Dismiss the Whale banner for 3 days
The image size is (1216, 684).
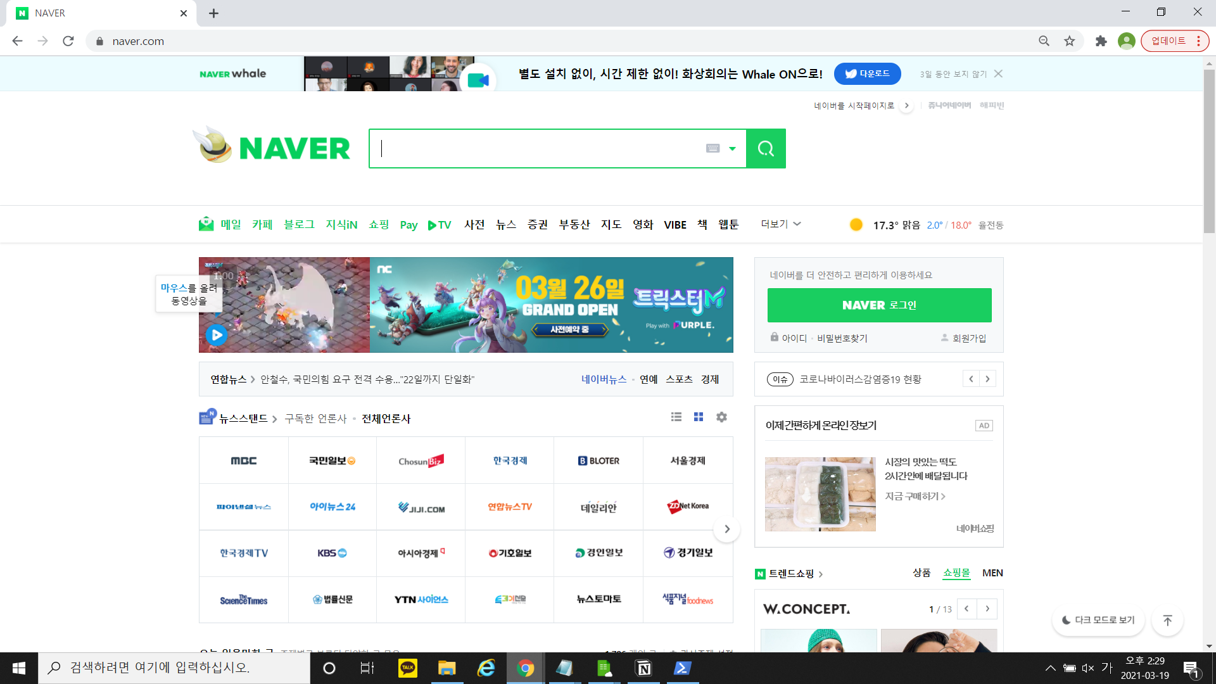point(953,74)
